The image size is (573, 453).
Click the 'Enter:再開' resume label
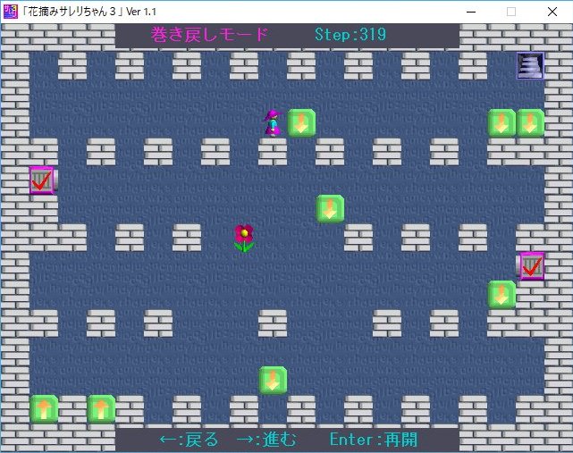(x=373, y=440)
